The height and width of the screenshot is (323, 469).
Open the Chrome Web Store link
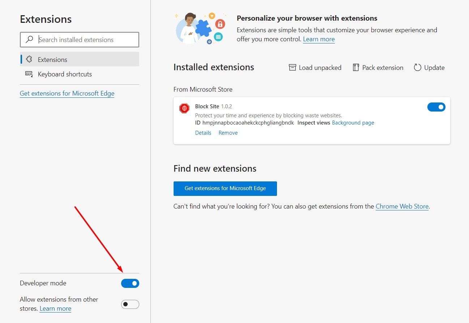click(402, 206)
